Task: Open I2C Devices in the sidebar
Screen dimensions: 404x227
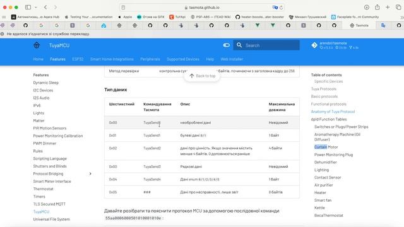Action: click(x=43, y=90)
